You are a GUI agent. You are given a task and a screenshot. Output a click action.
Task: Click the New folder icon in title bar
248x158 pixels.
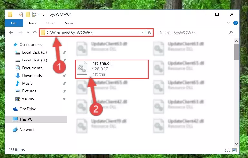[x=28, y=14]
